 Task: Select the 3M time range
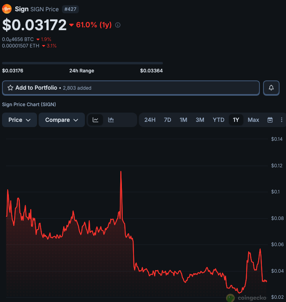[x=200, y=120]
